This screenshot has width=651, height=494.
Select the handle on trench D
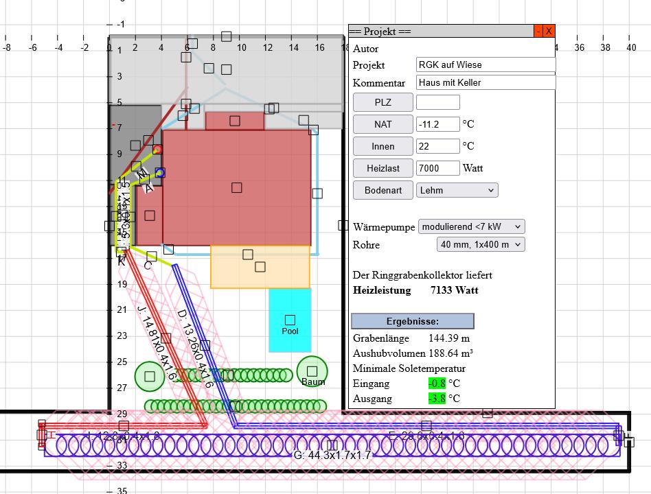click(x=204, y=345)
